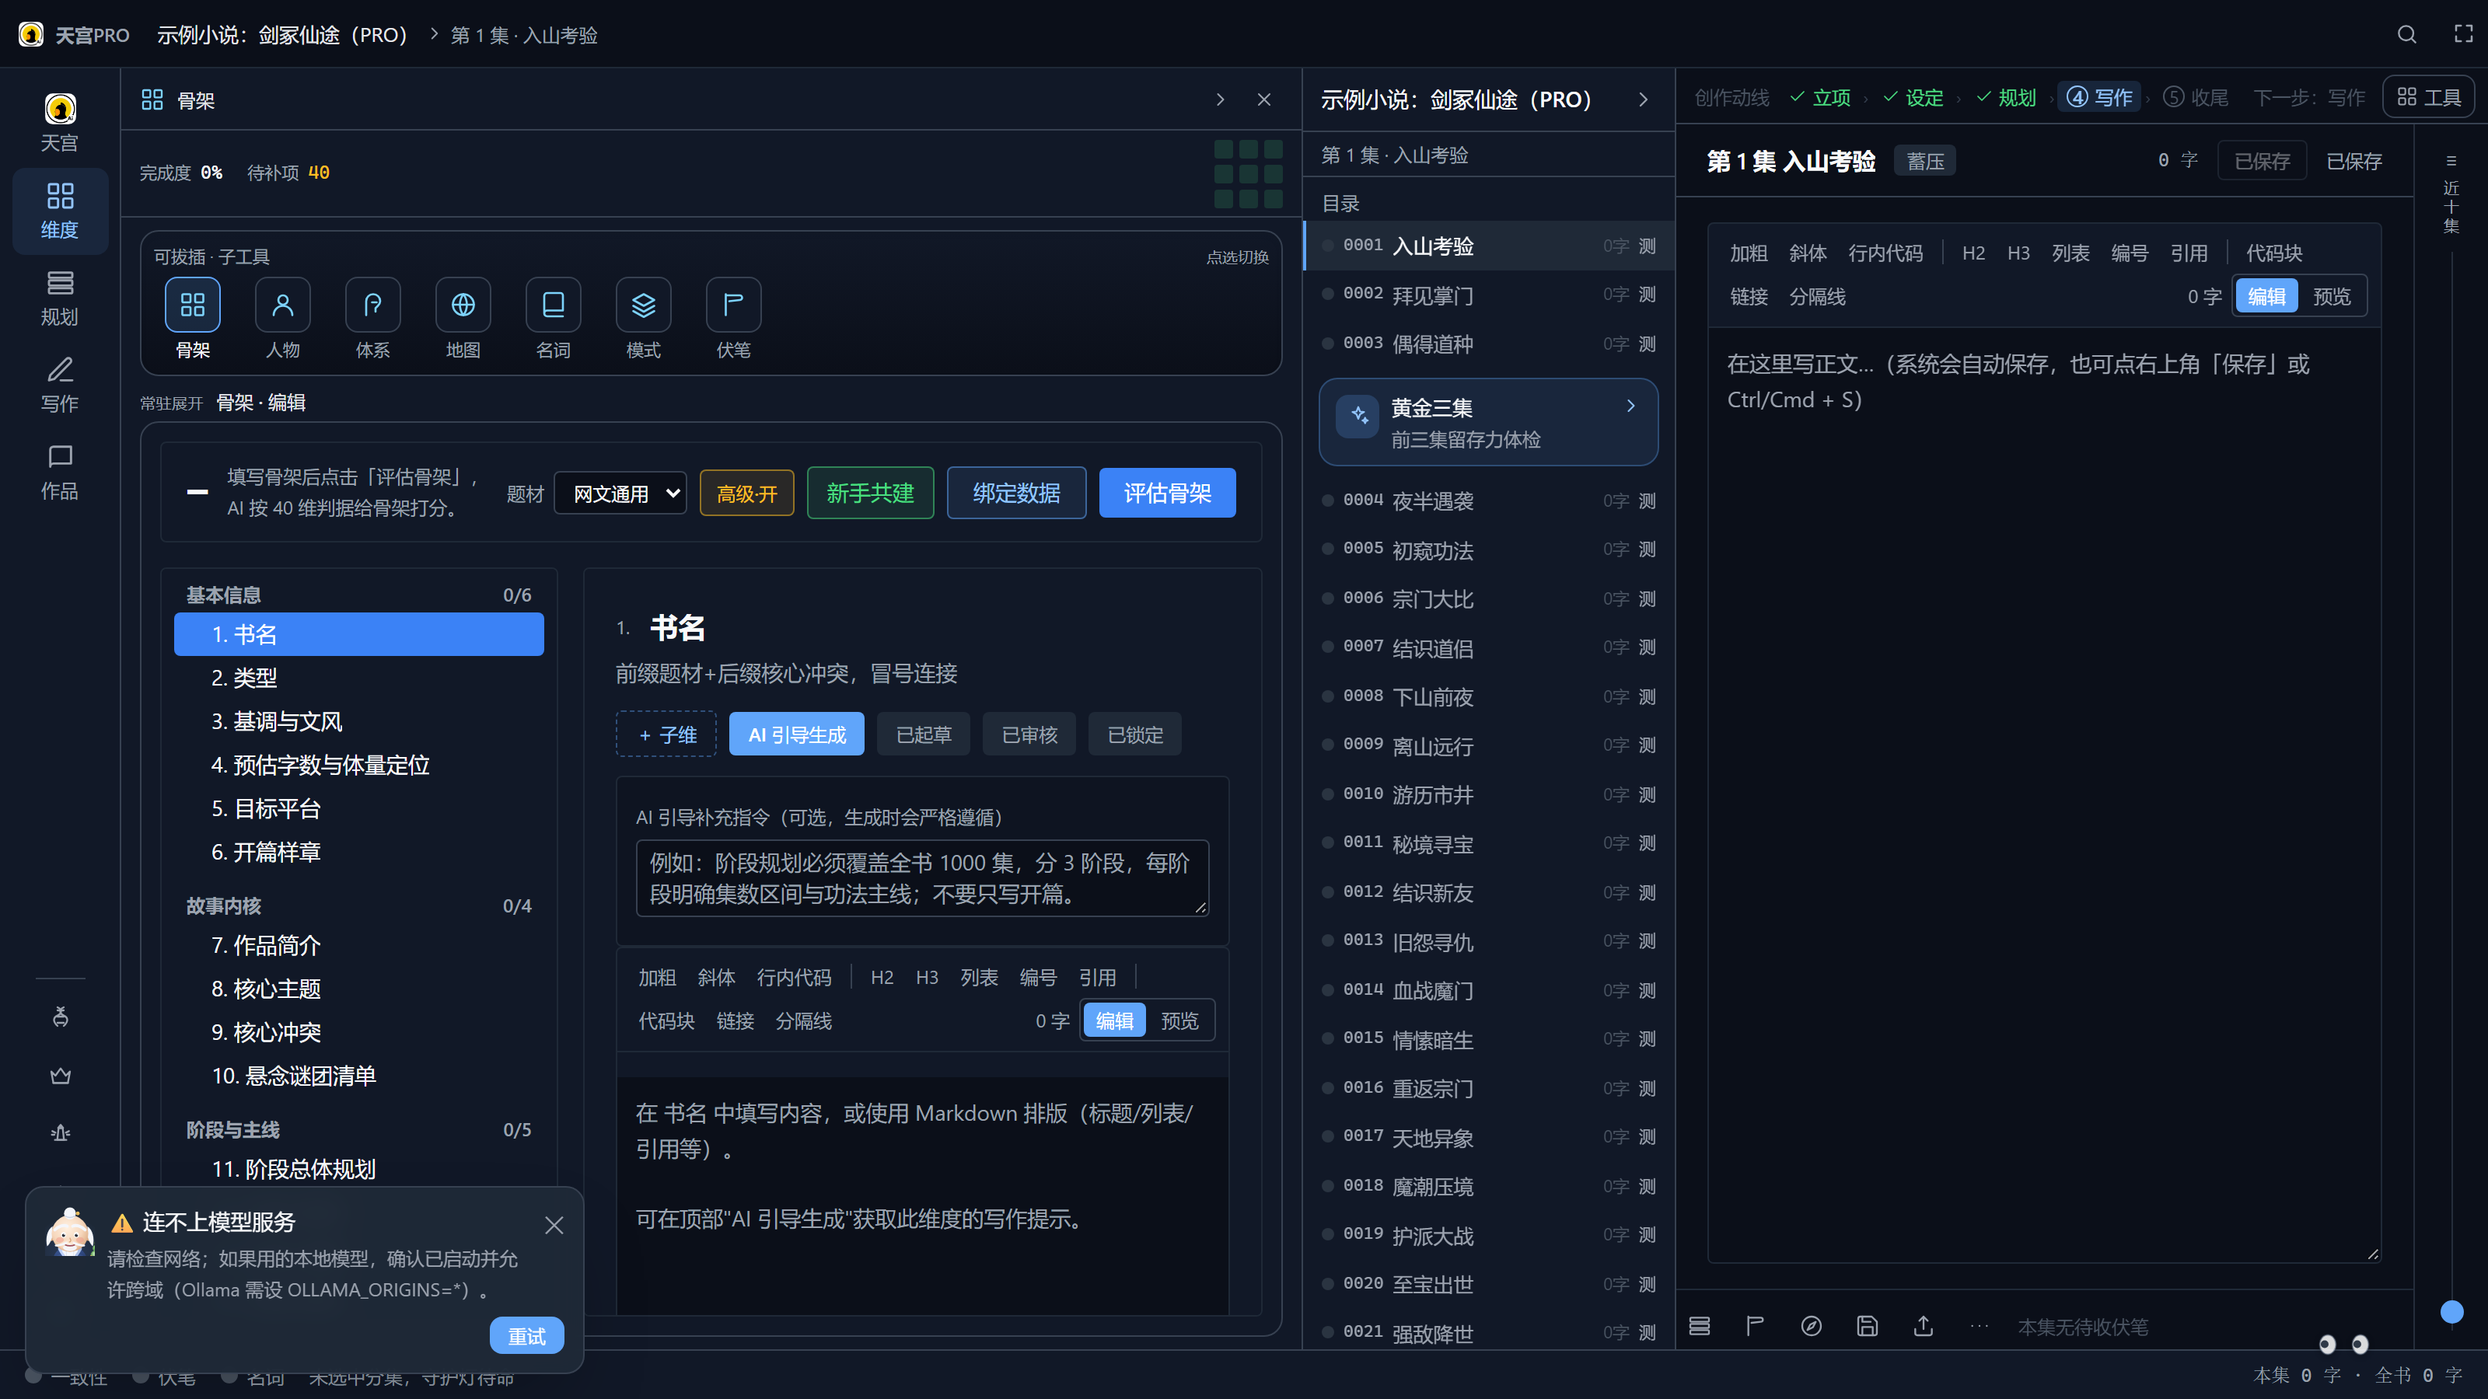Mark dimension as 已起草
Viewport: 2488px width, 1399px height.
tap(924, 734)
